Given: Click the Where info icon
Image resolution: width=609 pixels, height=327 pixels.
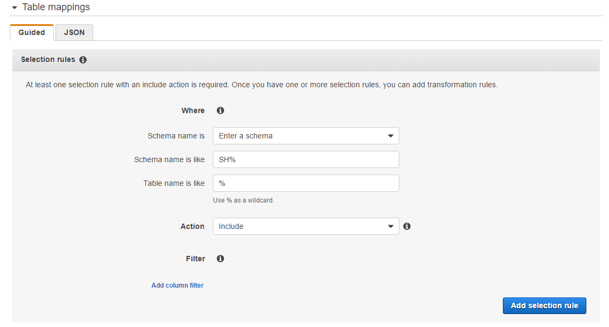Looking at the screenshot, I should (220, 110).
